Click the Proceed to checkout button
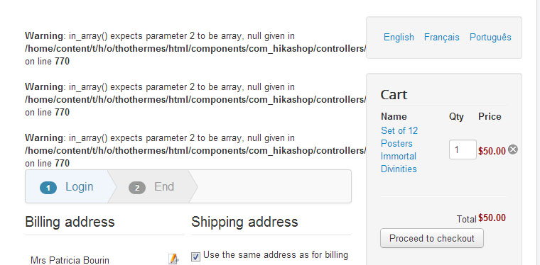540x265 pixels. click(x=432, y=238)
